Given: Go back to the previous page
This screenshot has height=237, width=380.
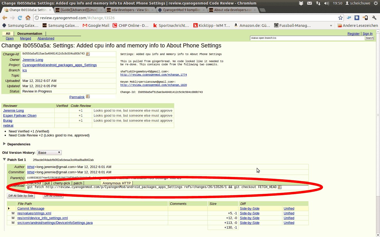Looking at the screenshot, I should point(5,18).
